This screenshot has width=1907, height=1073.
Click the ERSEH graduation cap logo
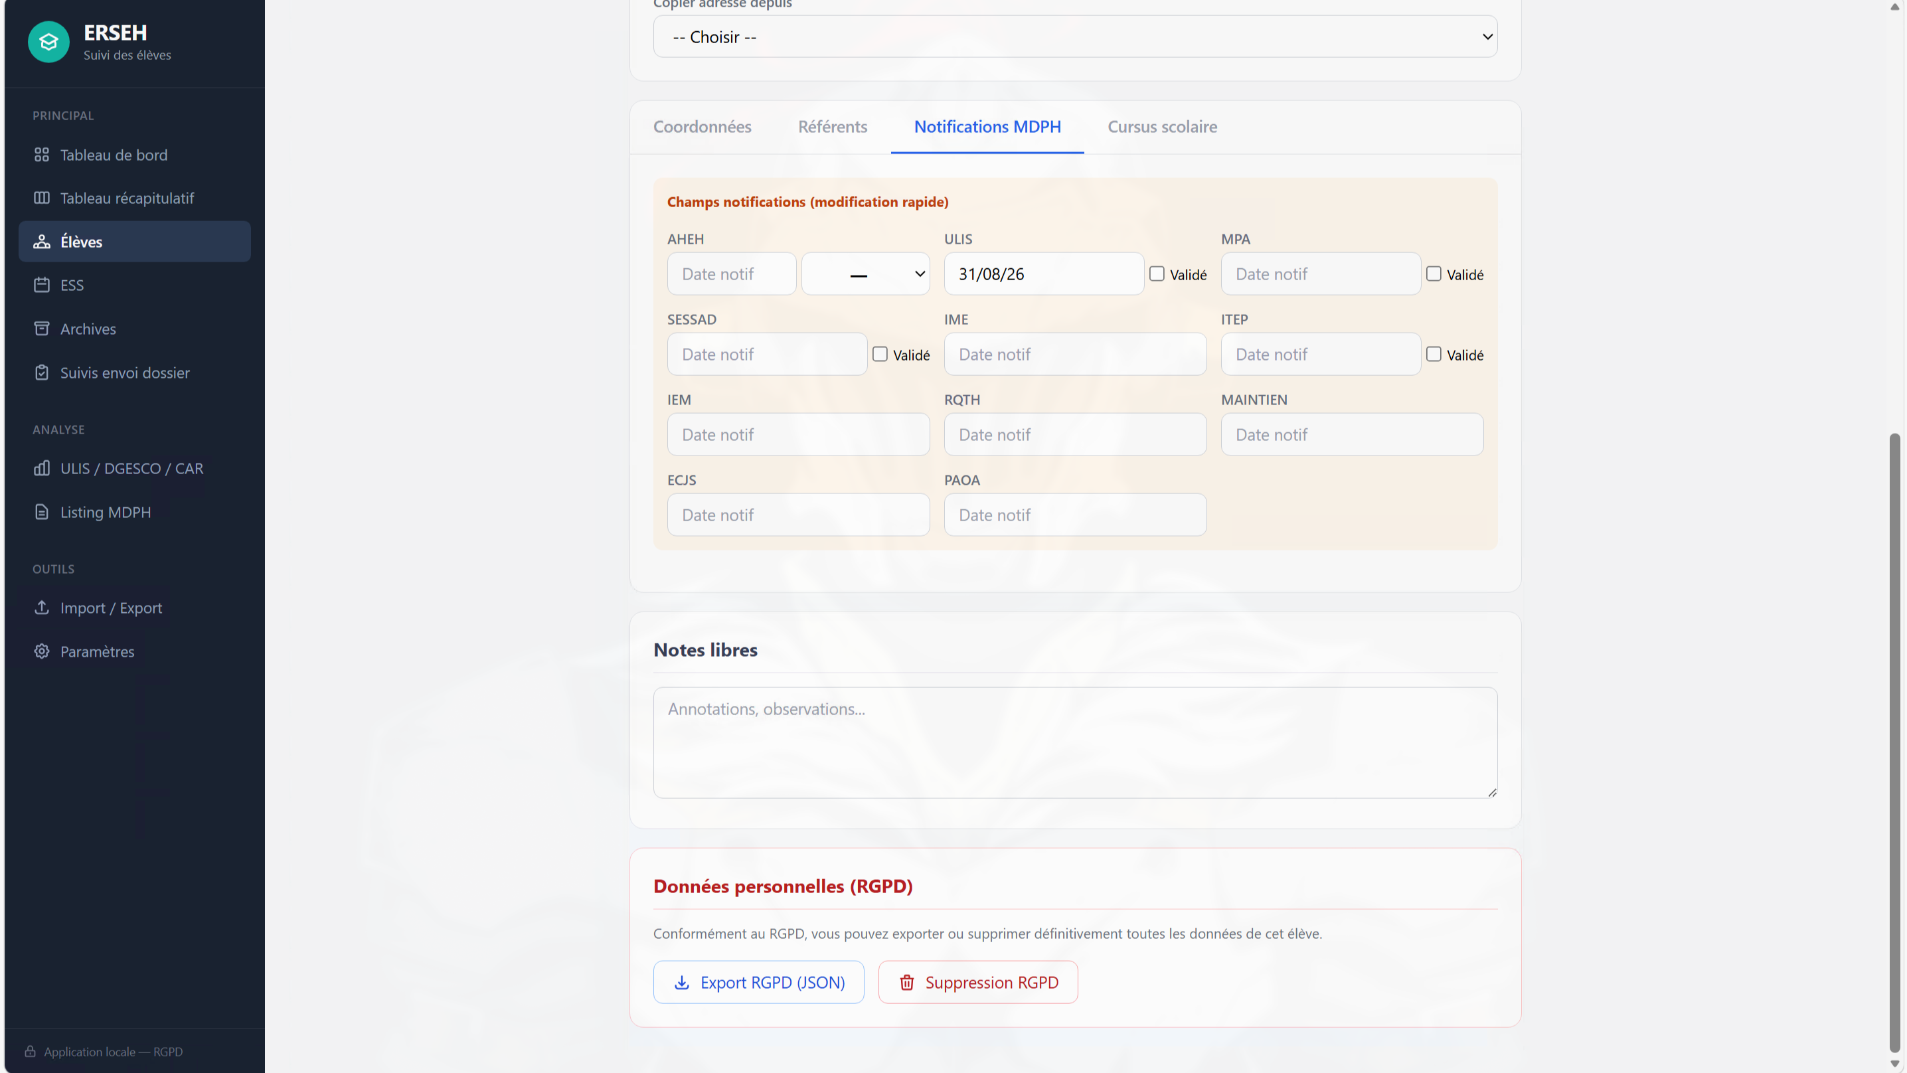[x=48, y=42]
